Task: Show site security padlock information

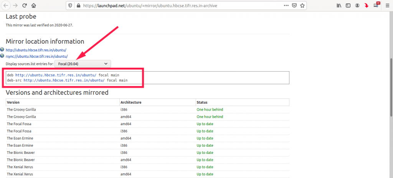Action: (x=78, y=6)
